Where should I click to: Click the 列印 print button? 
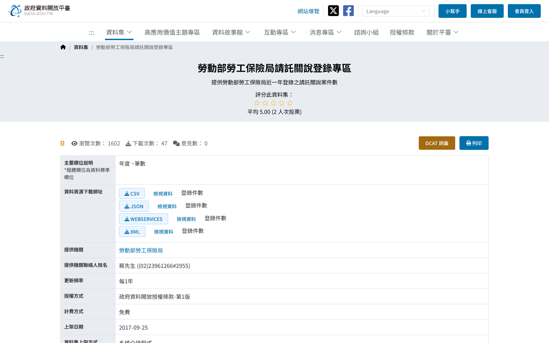[474, 143]
